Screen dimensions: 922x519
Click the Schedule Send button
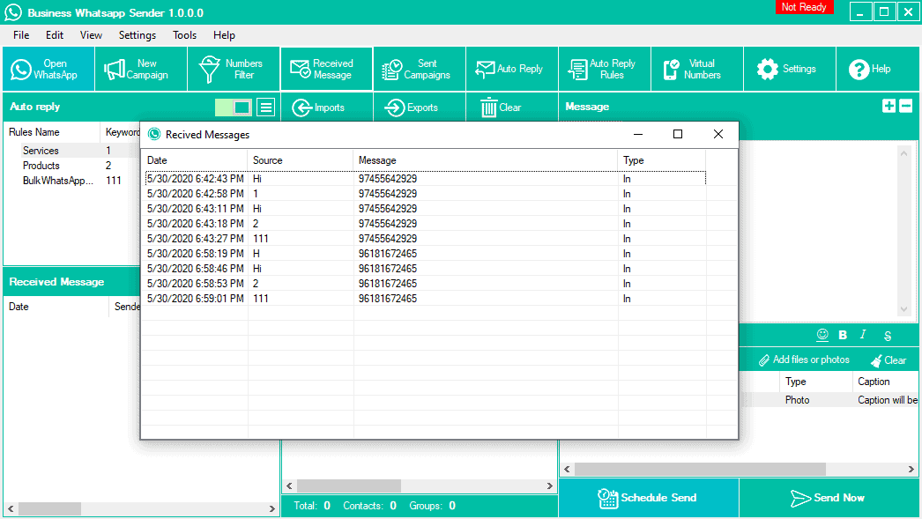coord(649,498)
